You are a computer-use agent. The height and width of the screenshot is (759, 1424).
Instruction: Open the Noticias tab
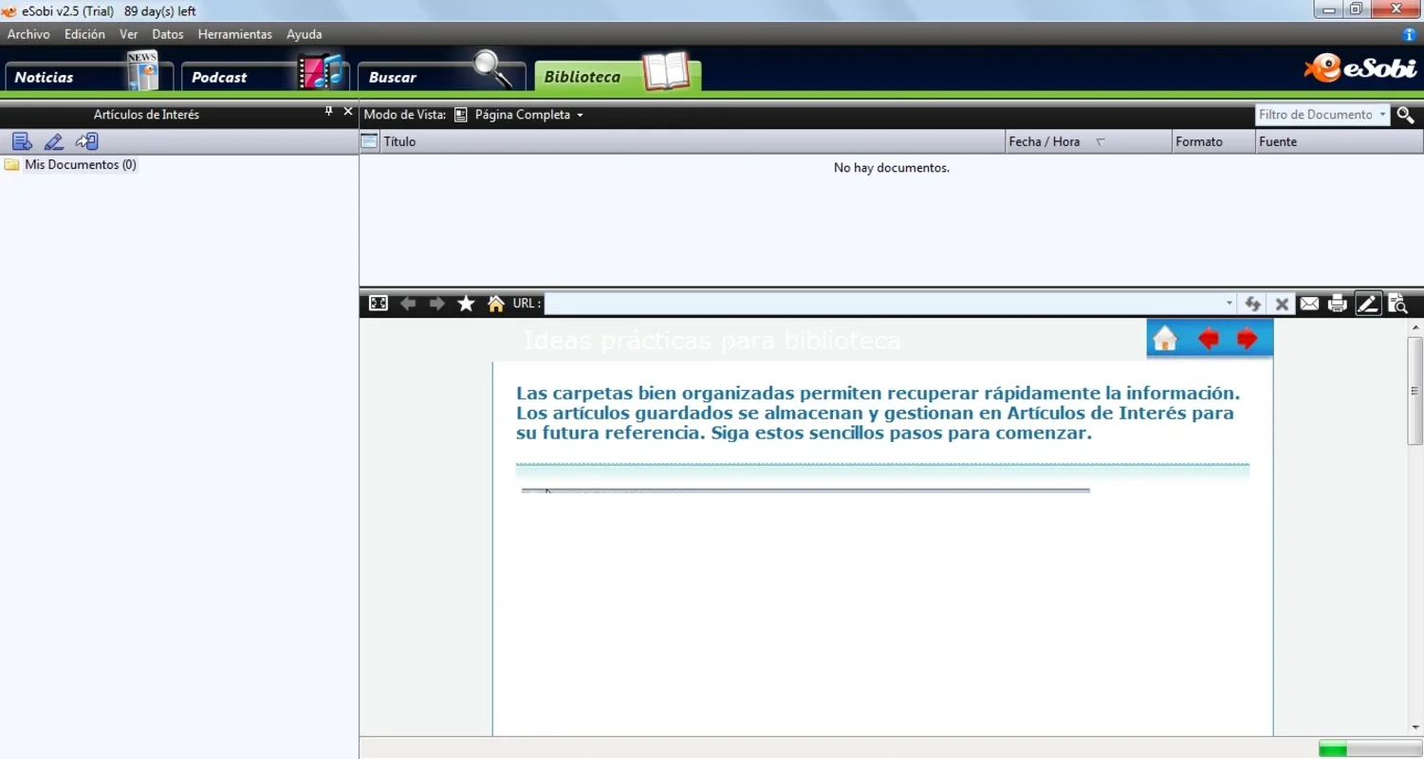tap(88, 76)
